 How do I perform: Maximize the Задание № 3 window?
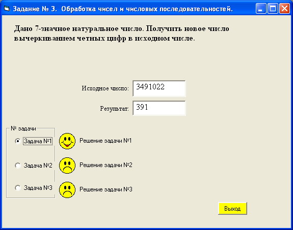273,9
